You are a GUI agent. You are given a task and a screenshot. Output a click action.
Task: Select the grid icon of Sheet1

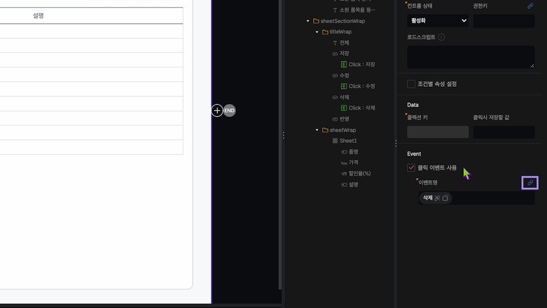pyautogui.click(x=335, y=141)
